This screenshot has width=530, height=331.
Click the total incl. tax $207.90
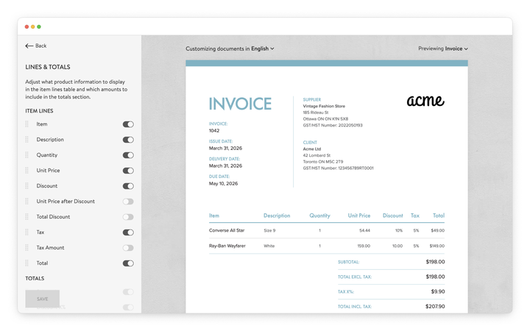[435, 306]
